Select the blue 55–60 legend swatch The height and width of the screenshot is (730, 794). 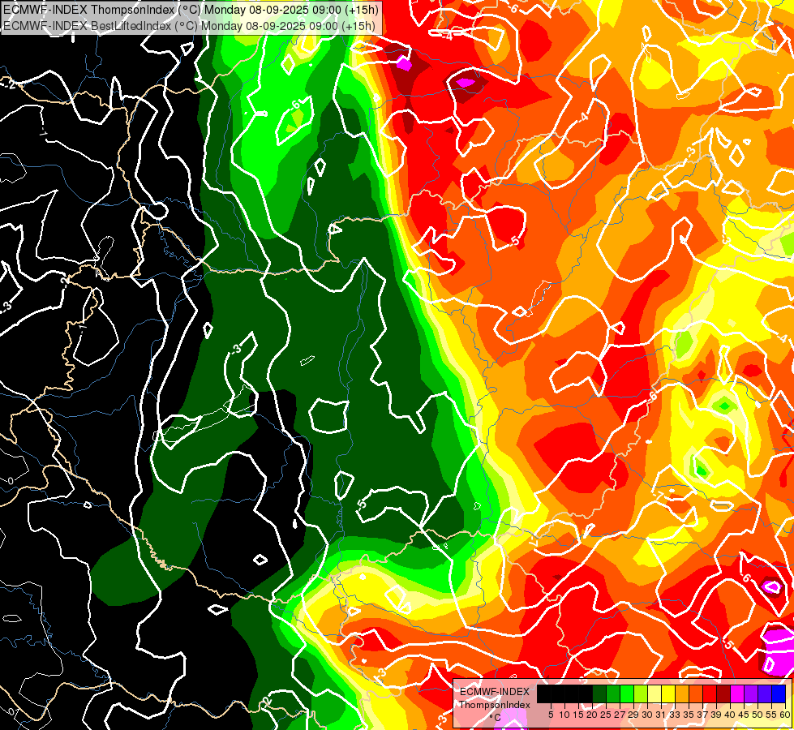pyautogui.click(x=779, y=693)
